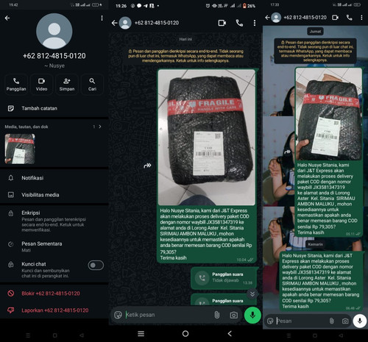Toggle the Kunci chat switch
368x342 pixels.
tap(96, 266)
